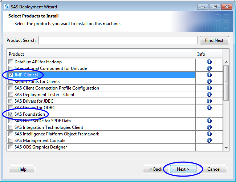Click the Product column header
This screenshot has height=182, width=236.
pyautogui.click(x=101, y=54)
